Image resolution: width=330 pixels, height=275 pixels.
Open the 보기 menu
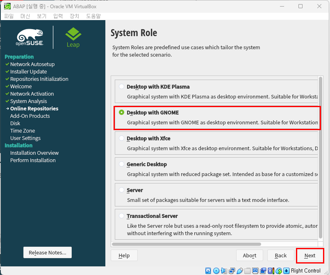pyautogui.click(x=42, y=16)
